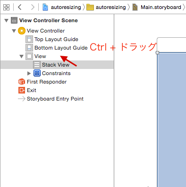The height and width of the screenshot is (187, 186).
Task: Click the View Controller Scene icon
Action: 14,20
